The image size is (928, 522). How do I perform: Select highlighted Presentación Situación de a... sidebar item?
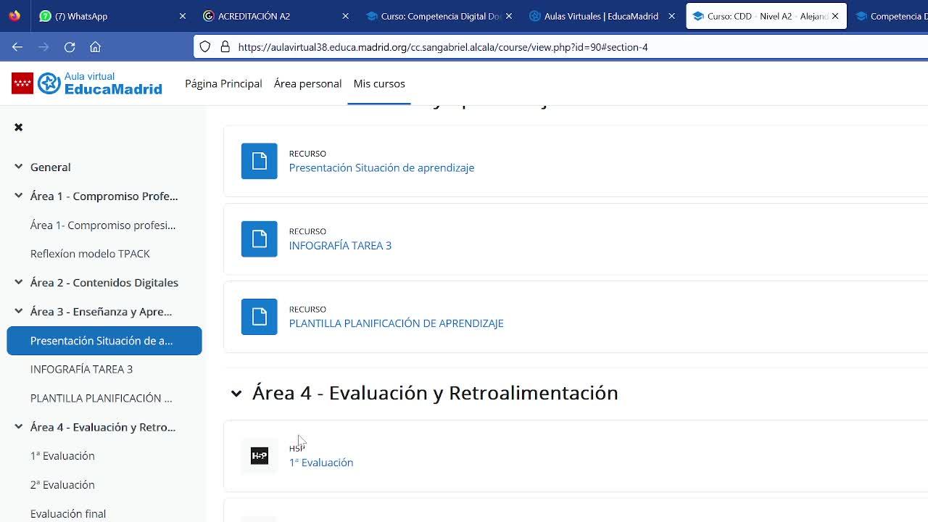[104, 341]
